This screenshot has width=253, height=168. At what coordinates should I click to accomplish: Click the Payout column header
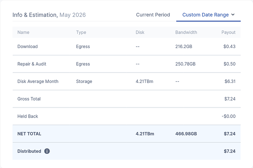[228, 32]
